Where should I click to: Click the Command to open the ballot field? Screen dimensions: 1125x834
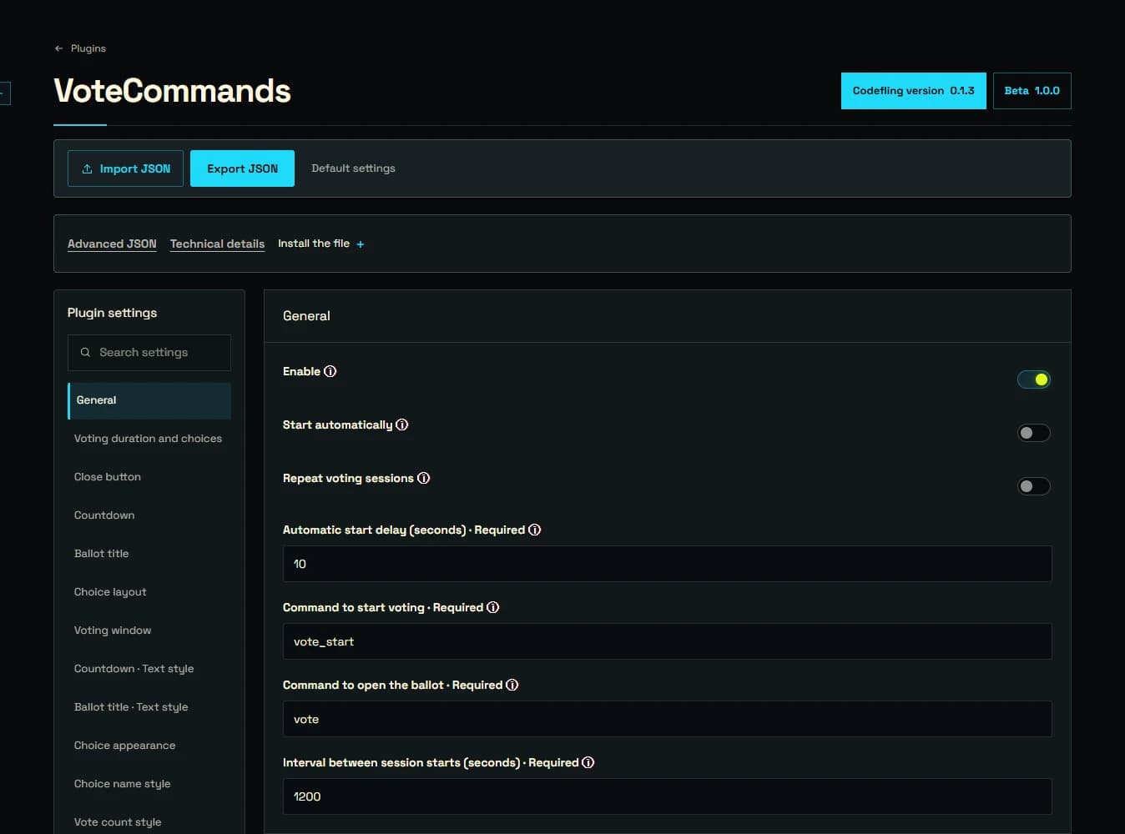point(668,719)
